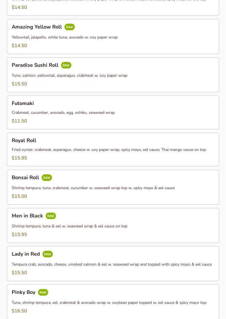Select the RAW tag on Bonsai Roll
226x319 pixels.
point(47,178)
